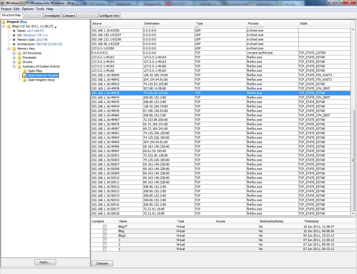Viewport: 357px width, 274px height.
Task: Tick the Compare checkbox for Blog2
Action: tap(105, 236)
